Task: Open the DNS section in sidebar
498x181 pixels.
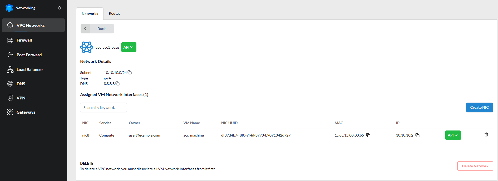Action: point(21,84)
